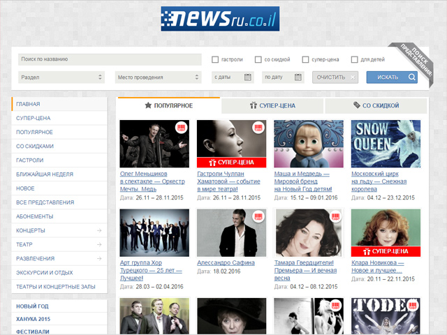Screen dimensions: 447x335
Task: Click the 'с даты' date field
Action: coord(233,77)
